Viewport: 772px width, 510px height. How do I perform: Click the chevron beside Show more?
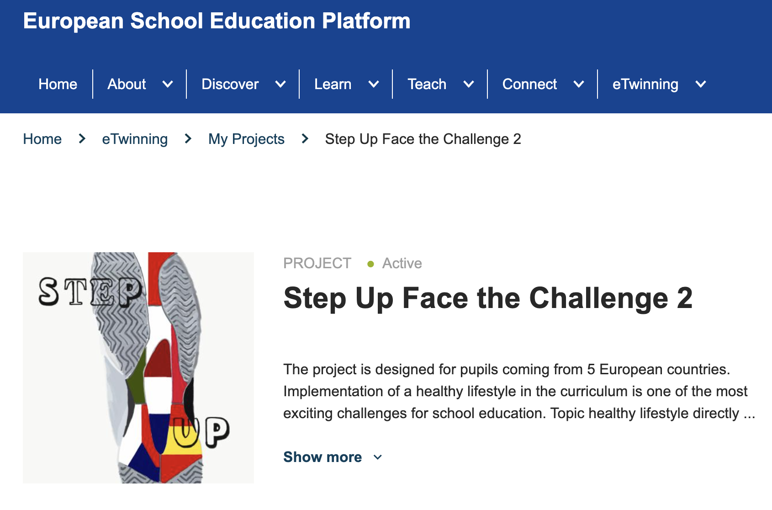pos(378,457)
